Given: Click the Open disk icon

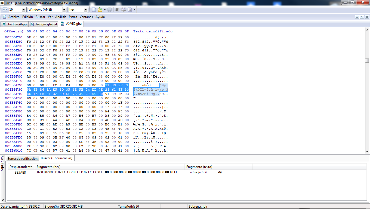Looking at the screenshot, I should click(124, 10).
